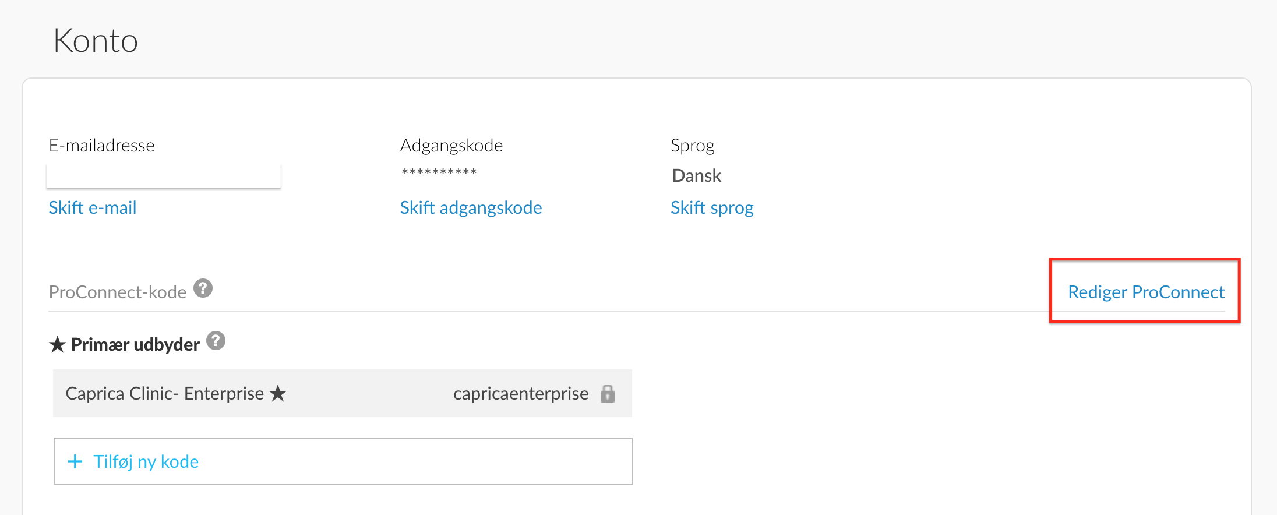1277x515 pixels.
Task: Click the star before Primær udbyder
Action: tap(57, 344)
